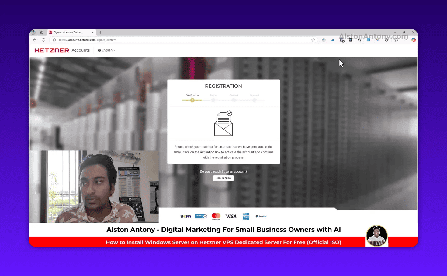Open the browser Settings and more menu
Image resolution: width=447 pixels, height=276 pixels.
click(x=405, y=40)
